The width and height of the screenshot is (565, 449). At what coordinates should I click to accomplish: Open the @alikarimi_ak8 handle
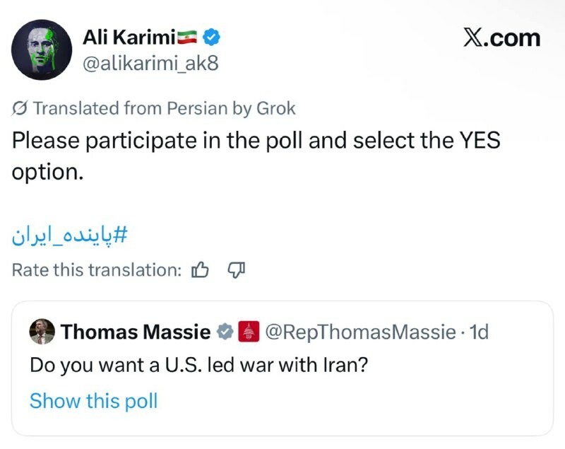(150, 64)
